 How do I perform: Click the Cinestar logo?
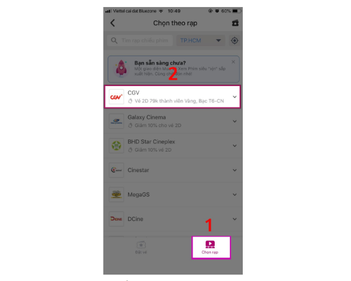(x=116, y=170)
